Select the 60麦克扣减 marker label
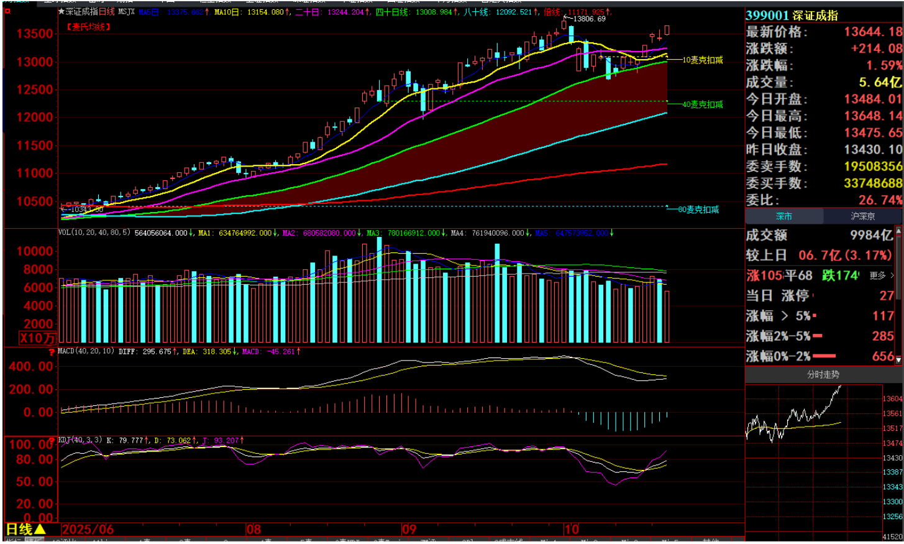Image resolution: width=904 pixels, height=544 pixels. (x=698, y=210)
